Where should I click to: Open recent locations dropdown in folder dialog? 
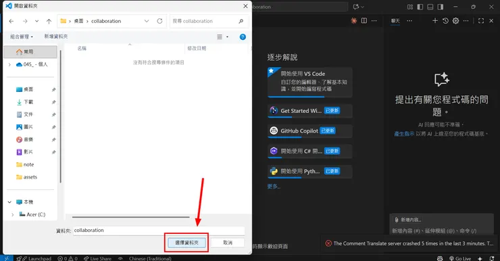click(36, 21)
